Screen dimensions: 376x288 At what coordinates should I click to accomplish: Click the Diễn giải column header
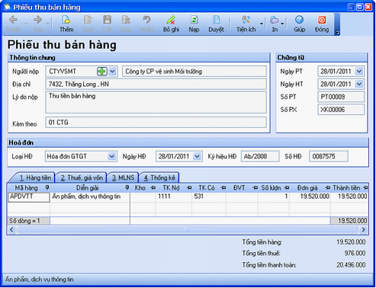90,187
